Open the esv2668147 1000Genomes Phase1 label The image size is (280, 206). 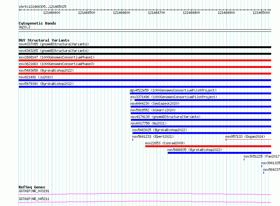pyautogui.click(x=57, y=57)
